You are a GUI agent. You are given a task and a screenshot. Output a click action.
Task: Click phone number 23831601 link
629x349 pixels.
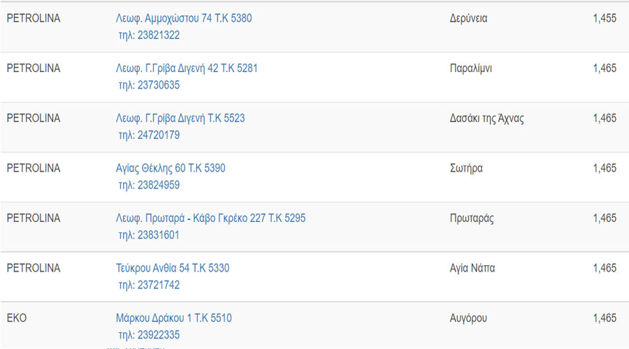(149, 235)
